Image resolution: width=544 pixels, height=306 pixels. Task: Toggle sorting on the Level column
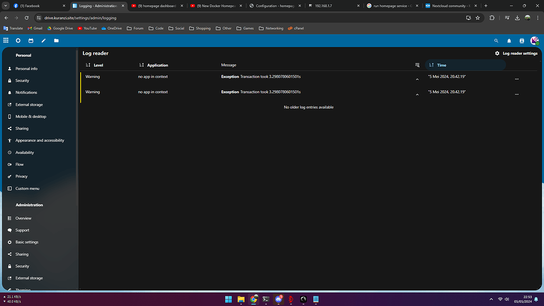click(88, 65)
